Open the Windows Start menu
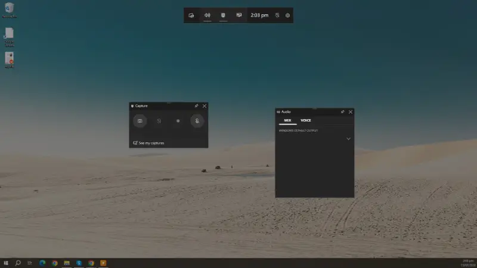This screenshot has height=268, width=477. pos(6,263)
